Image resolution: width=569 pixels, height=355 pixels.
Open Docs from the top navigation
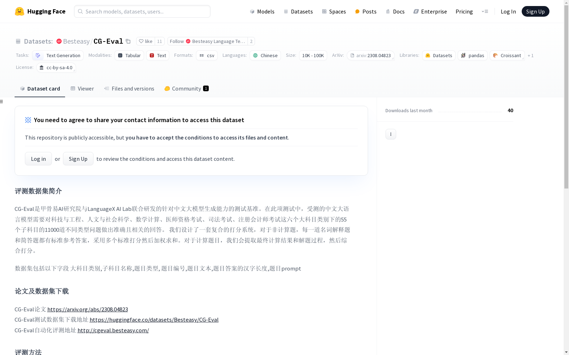click(x=395, y=11)
